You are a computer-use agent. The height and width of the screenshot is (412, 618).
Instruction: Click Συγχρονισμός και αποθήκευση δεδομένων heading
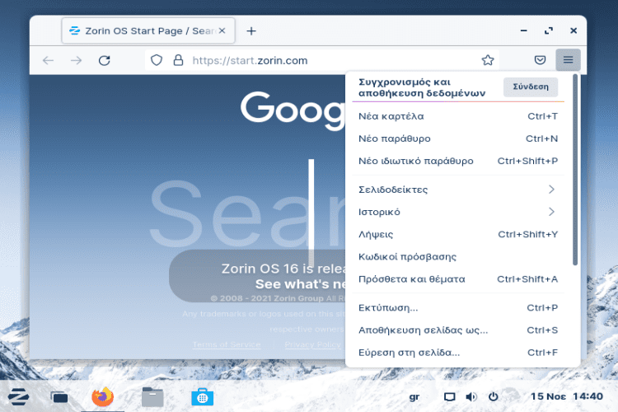coord(422,87)
